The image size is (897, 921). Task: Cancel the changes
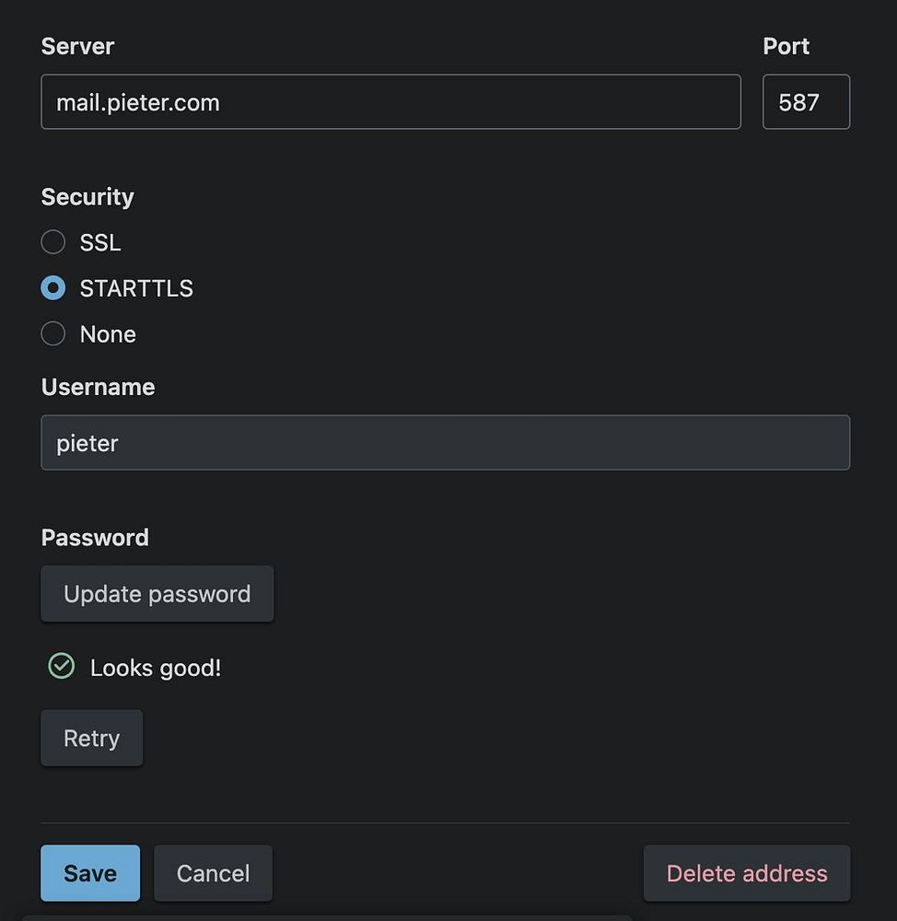tap(213, 873)
